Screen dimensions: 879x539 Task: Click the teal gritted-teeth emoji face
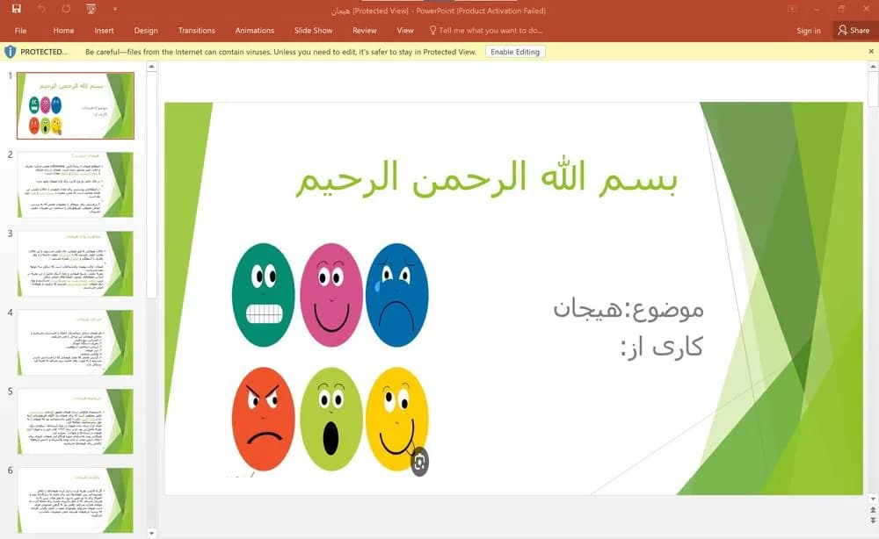pos(264,295)
